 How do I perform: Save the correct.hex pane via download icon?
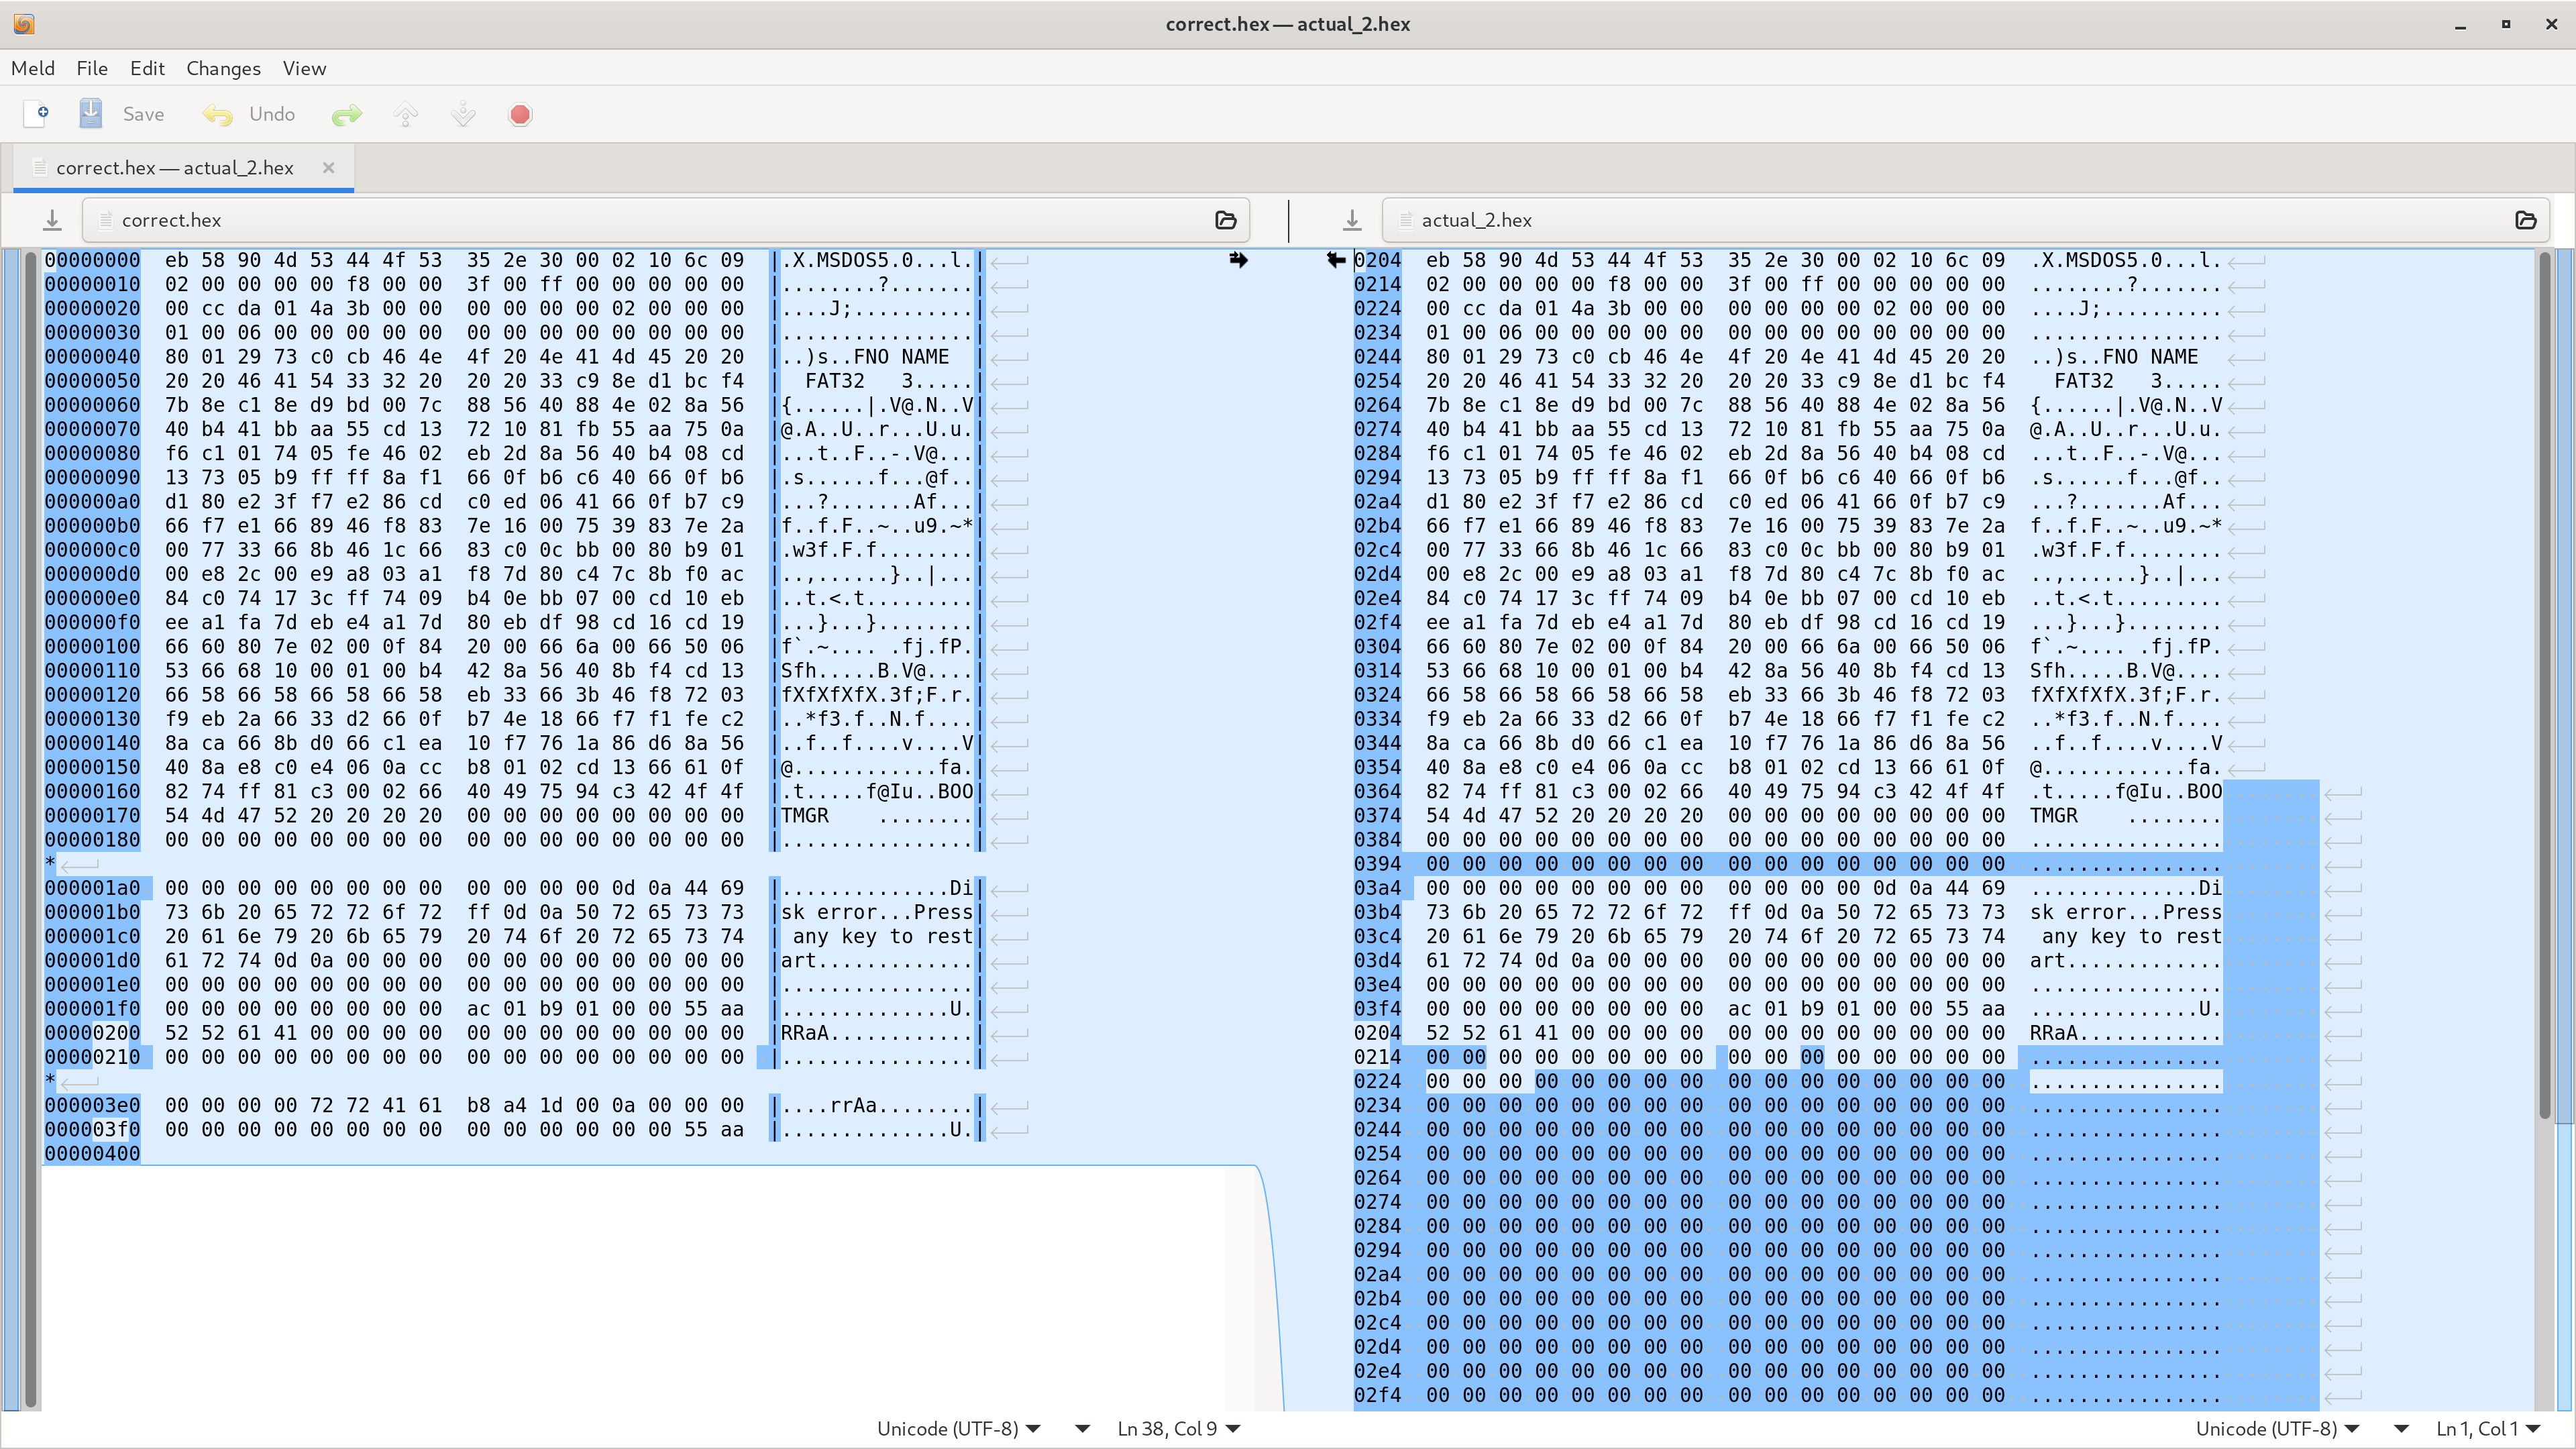pos(52,220)
